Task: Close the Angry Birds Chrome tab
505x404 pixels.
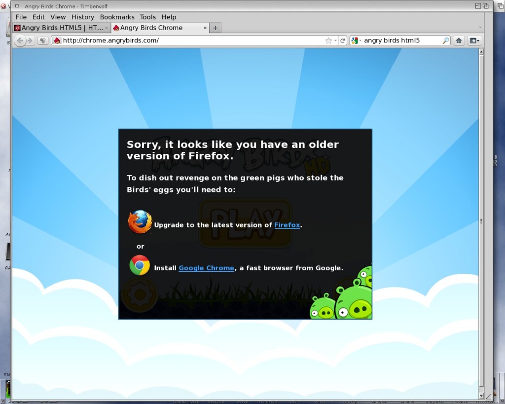Action: (x=205, y=28)
